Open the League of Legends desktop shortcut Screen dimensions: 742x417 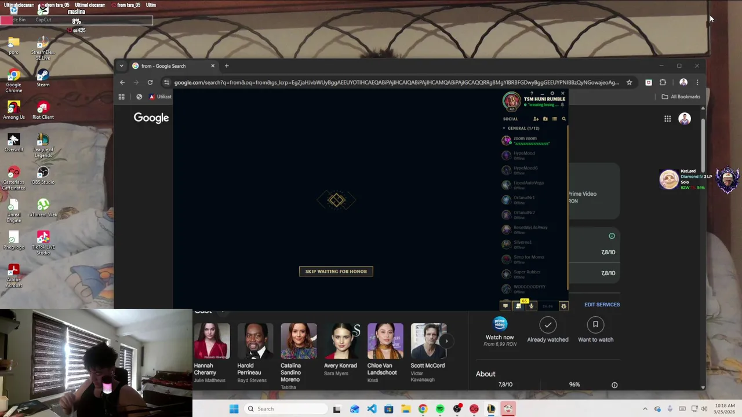click(x=43, y=146)
